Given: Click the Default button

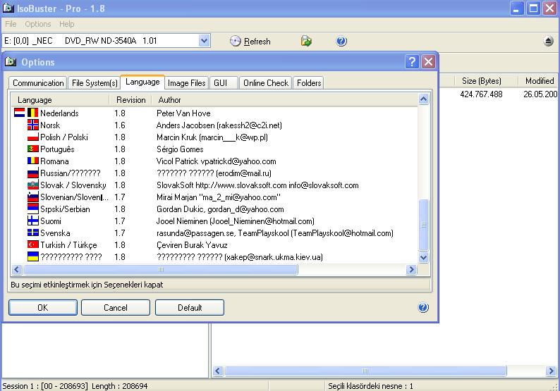Looking at the screenshot, I should click(190, 308).
